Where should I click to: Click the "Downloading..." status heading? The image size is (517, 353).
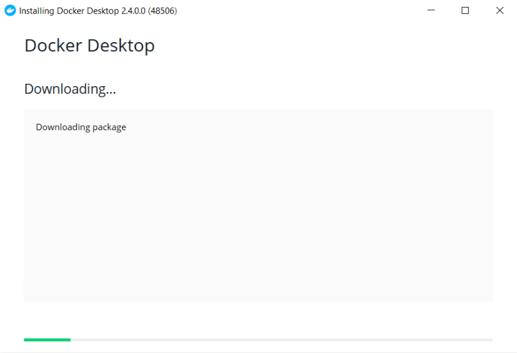tap(70, 89)
